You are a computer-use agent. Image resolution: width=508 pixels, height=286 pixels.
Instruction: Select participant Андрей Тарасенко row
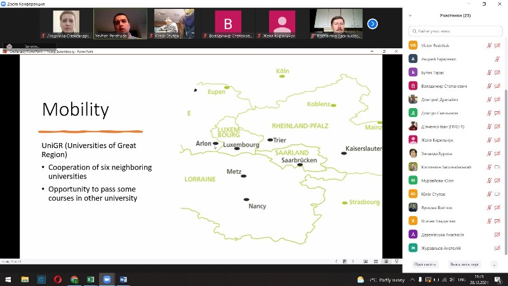[x=455, y=59]
